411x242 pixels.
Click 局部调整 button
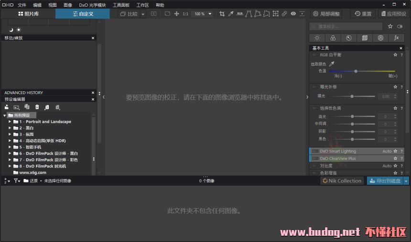[326, 14]
